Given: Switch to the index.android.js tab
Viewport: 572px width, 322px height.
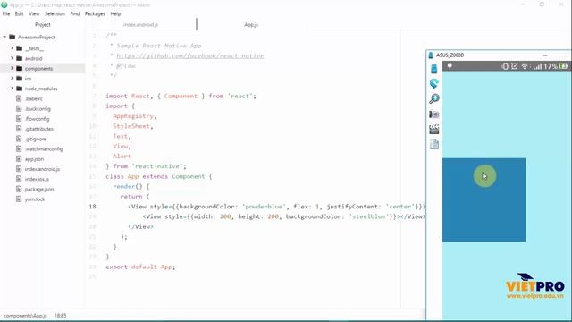Looking at the screenshot, I should [141, 25].
